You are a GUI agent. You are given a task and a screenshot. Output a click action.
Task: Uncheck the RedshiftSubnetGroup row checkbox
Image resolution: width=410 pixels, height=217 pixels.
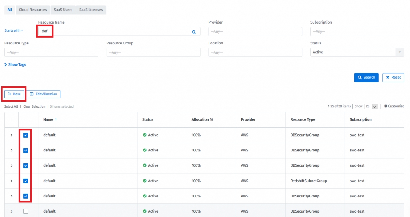click(x=26, y=181)
